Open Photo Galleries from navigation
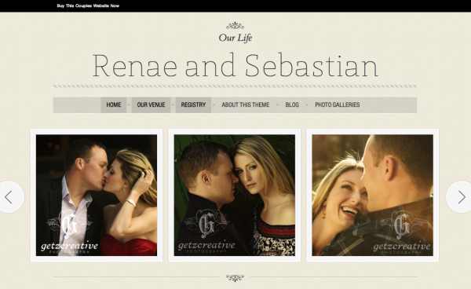The height and width of the screenshot is (289, 471). click(338, 105)
